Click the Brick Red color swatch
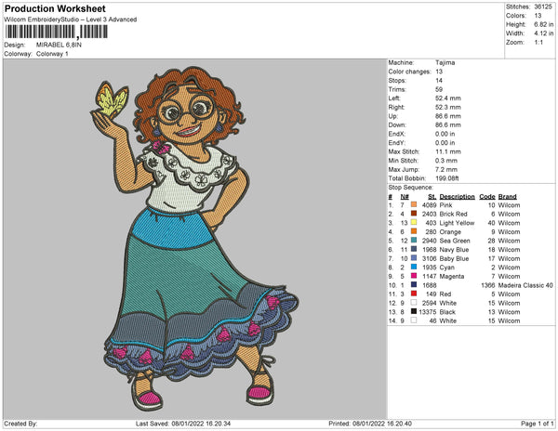 point(414,214)
